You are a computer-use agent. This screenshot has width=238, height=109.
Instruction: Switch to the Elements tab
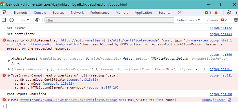[21, 13]
